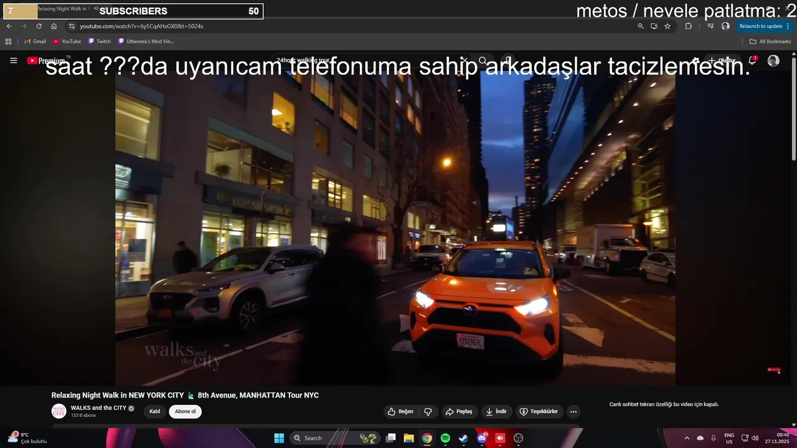Like the video with Beğen

click(x=400, y=411)
